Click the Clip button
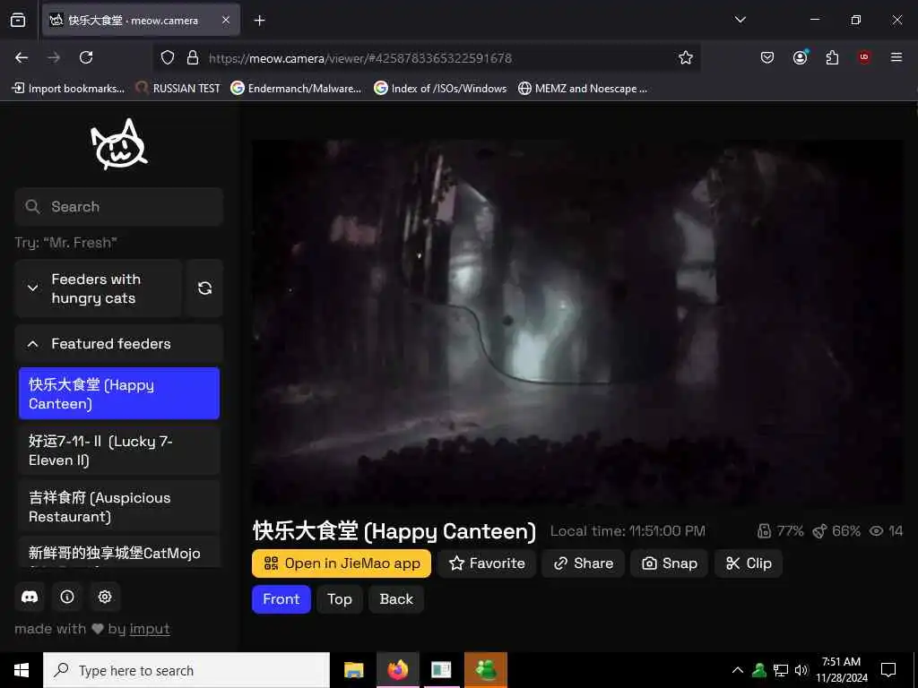 coord(749,563)
